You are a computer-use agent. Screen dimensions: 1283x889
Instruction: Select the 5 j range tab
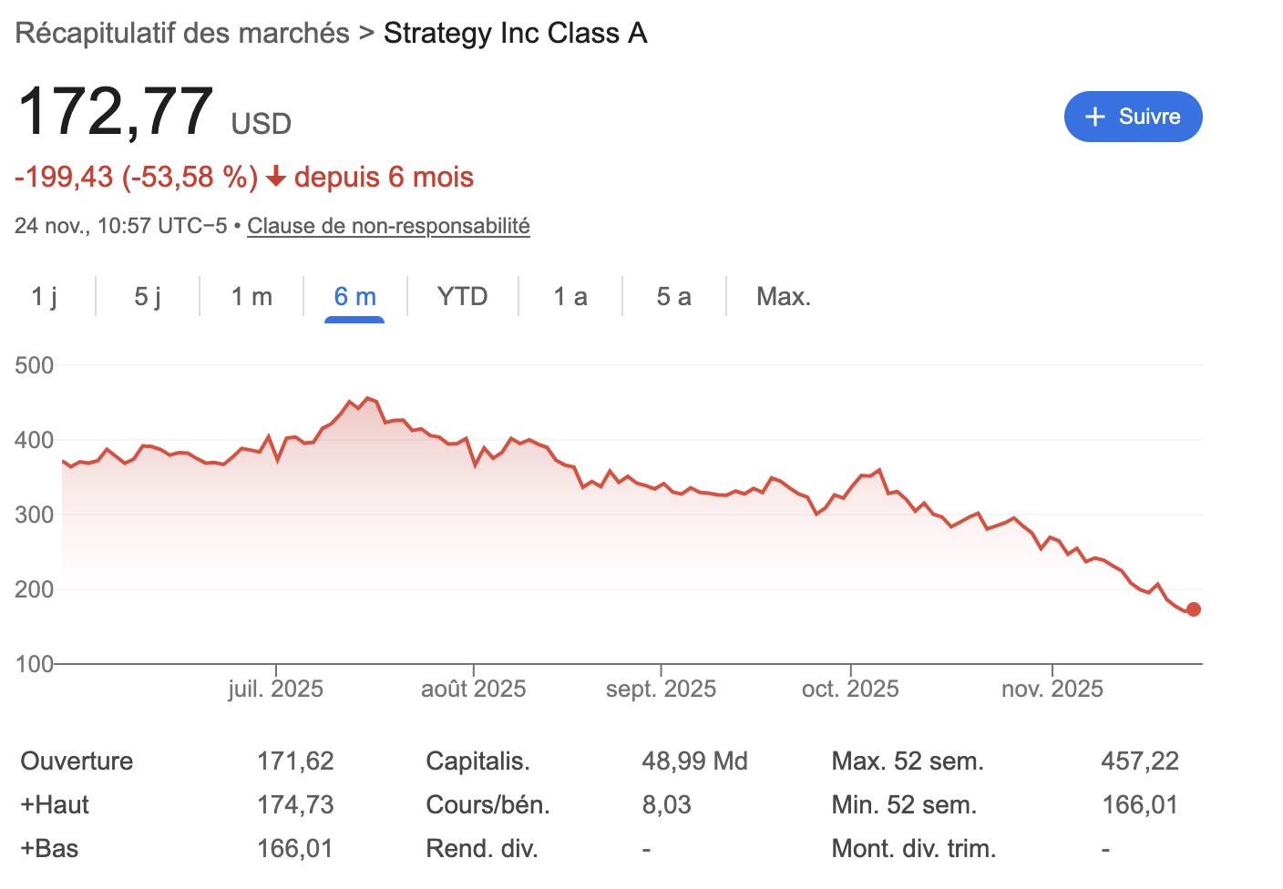pos(148,296)
